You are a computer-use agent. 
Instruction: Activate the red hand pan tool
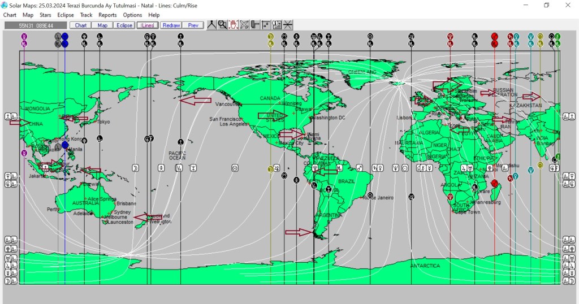(234, 25)
